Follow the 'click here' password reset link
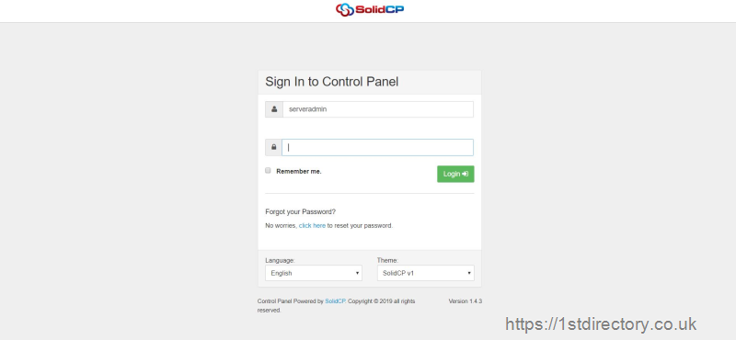 click(x=312, y=225)
